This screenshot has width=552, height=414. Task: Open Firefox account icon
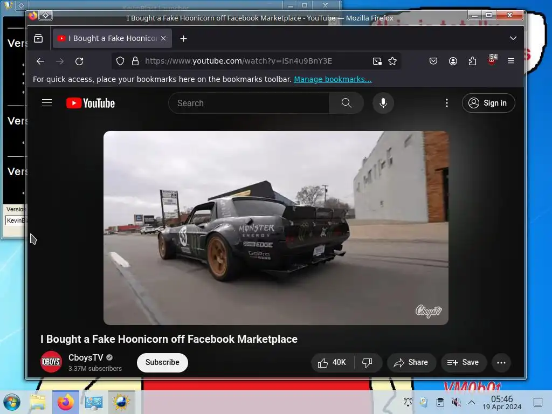[x=453, y=61]
